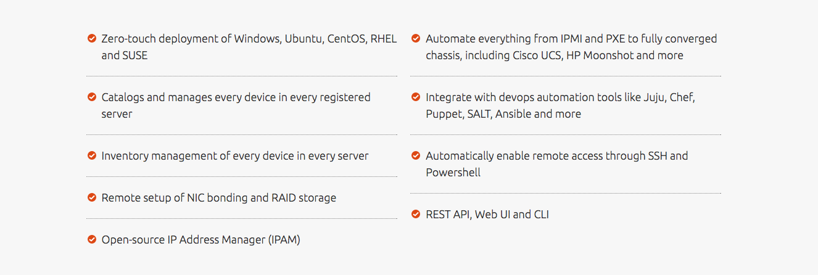Click the REST API, Web UI and CLI text
Image resolution: width=818 pixels, height=275 pixels.
point(487,215)
